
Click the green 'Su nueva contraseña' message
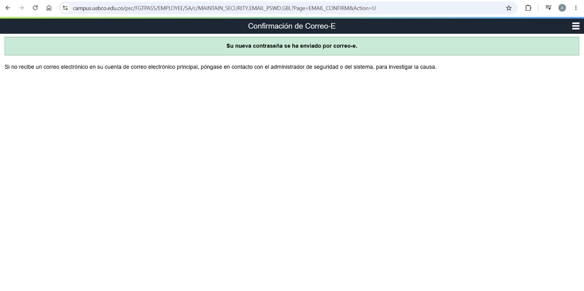[x=292, y=46]
